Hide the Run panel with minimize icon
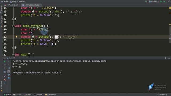The width and height of the screenshot is (171, 96). (x=169, y=58)
